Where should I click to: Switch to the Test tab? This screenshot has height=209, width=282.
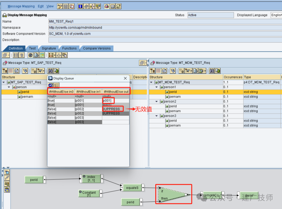click(x=32, y=48)
